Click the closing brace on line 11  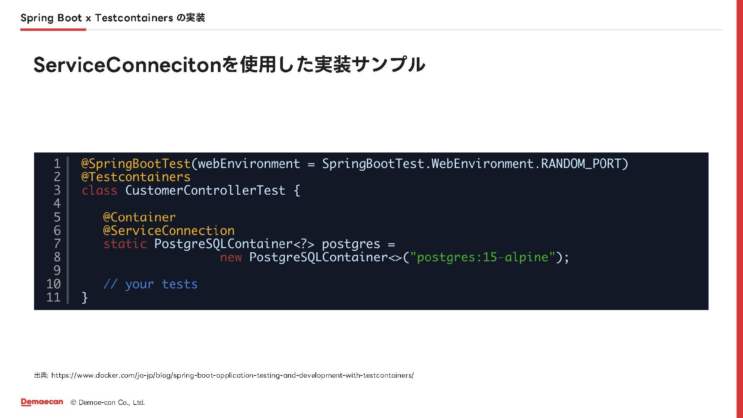[x=85, y=298]
